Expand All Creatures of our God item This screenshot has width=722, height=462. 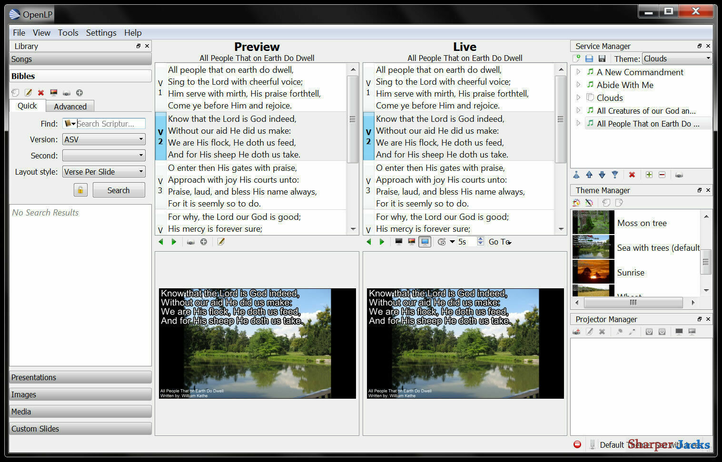point(578,110)
